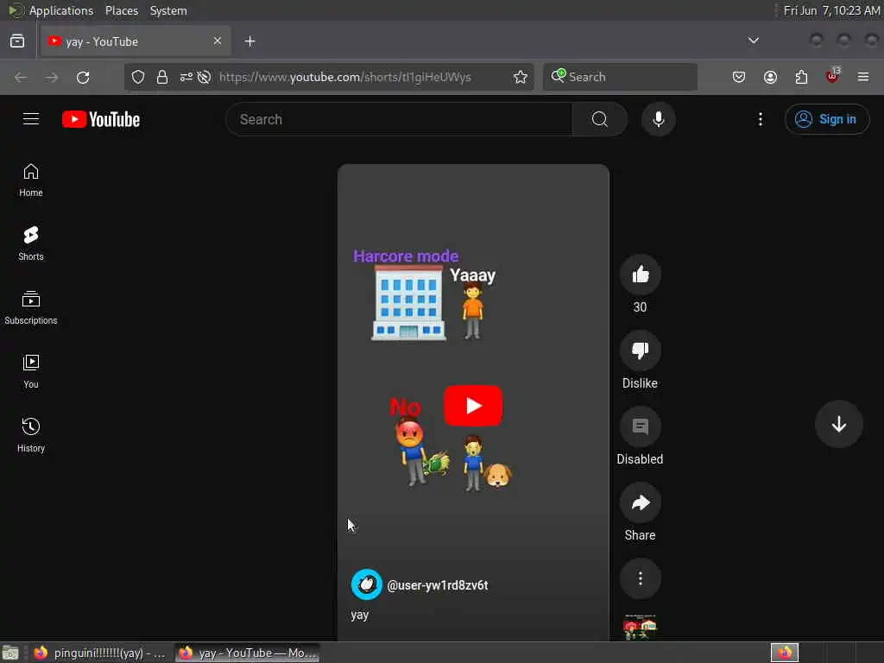Click the YouTube logo
This screenshot has height=663, width=884.
pyautogui.click(x=101, y=119)
